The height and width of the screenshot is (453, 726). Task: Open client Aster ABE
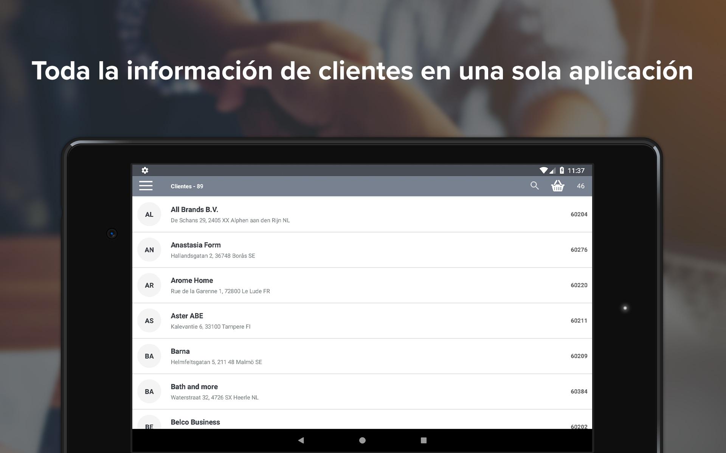pyautogui.click(x=362, y=320)
